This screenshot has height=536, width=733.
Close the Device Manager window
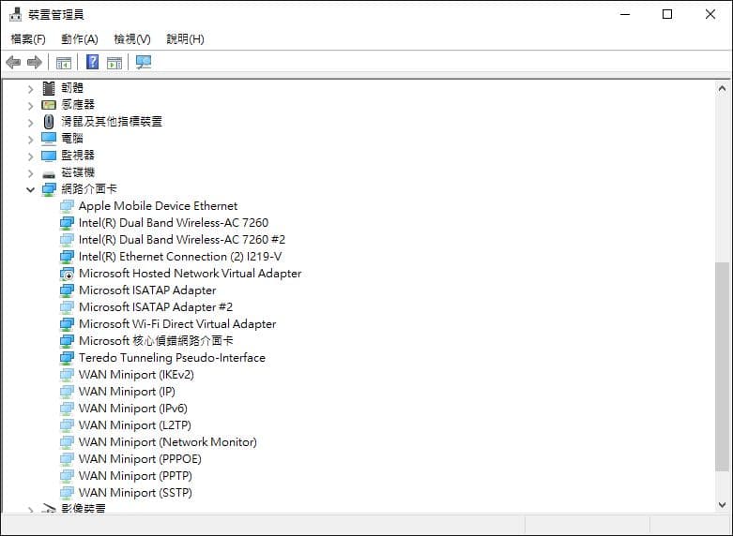click(710, 14)
